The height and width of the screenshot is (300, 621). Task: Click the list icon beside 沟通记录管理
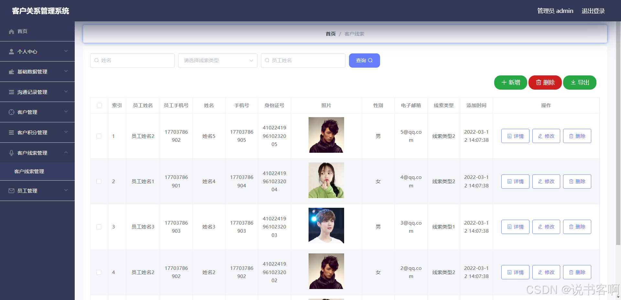11,92
